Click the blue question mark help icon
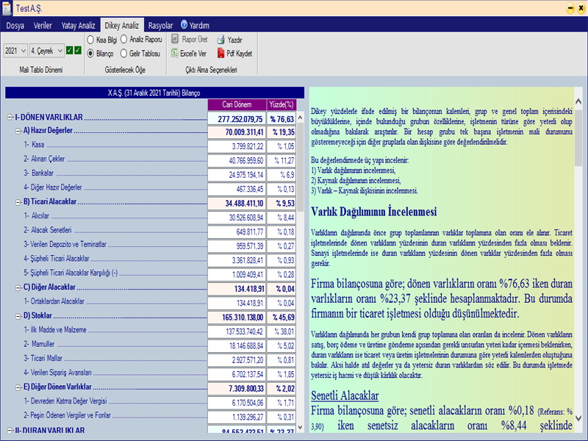The width and height of the screenshot is (588, 441). 184,25
